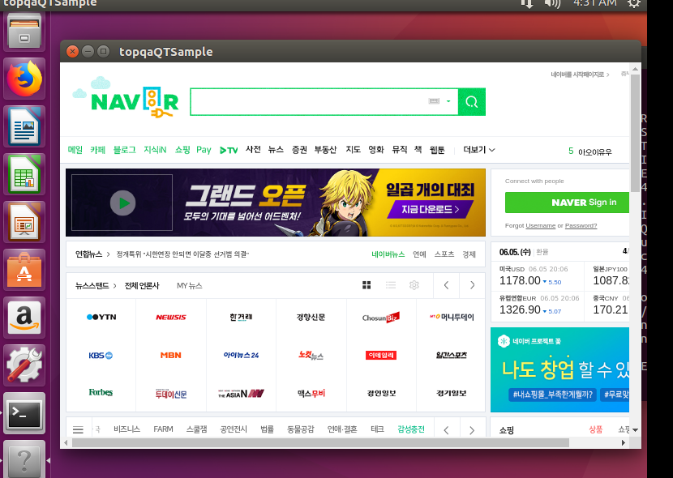
Task: Open the 투데이신문 logo
Action: coord(171,393)
